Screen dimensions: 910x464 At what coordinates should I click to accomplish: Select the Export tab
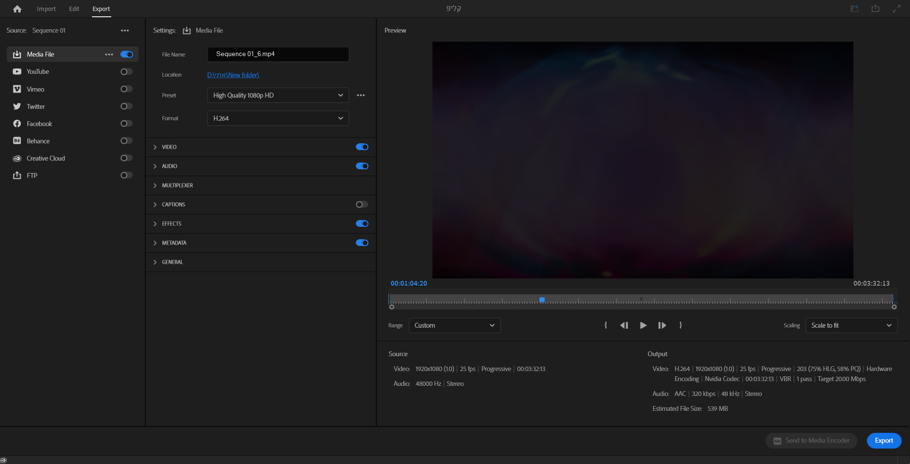tap(101, 9)
